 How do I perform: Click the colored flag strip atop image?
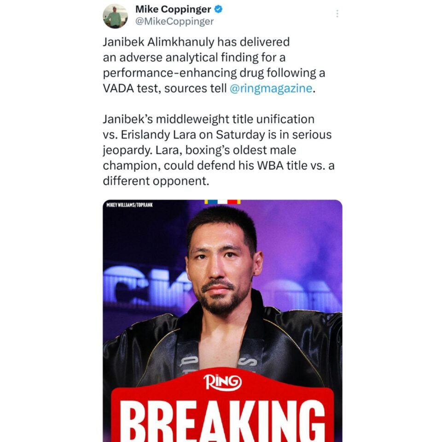[222, 202]
